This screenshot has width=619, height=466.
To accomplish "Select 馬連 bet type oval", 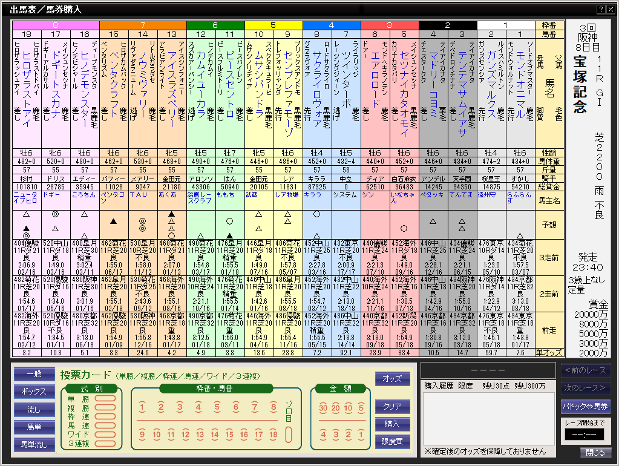I will click(105, 425).
